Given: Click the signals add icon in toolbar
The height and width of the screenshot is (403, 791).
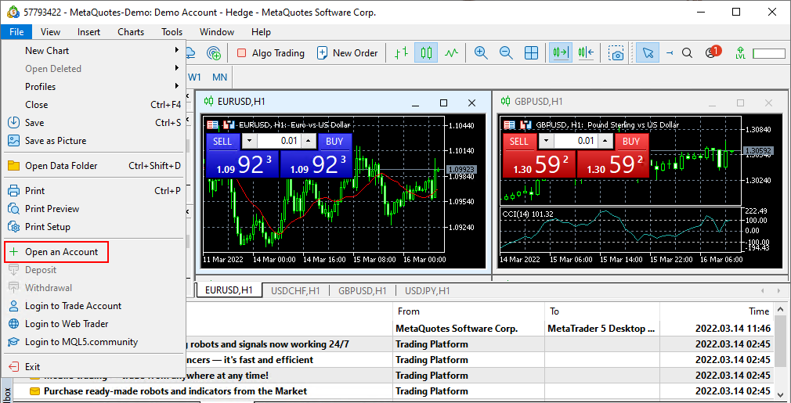Looking at the screenshot, I should click(x=214, y=53).
